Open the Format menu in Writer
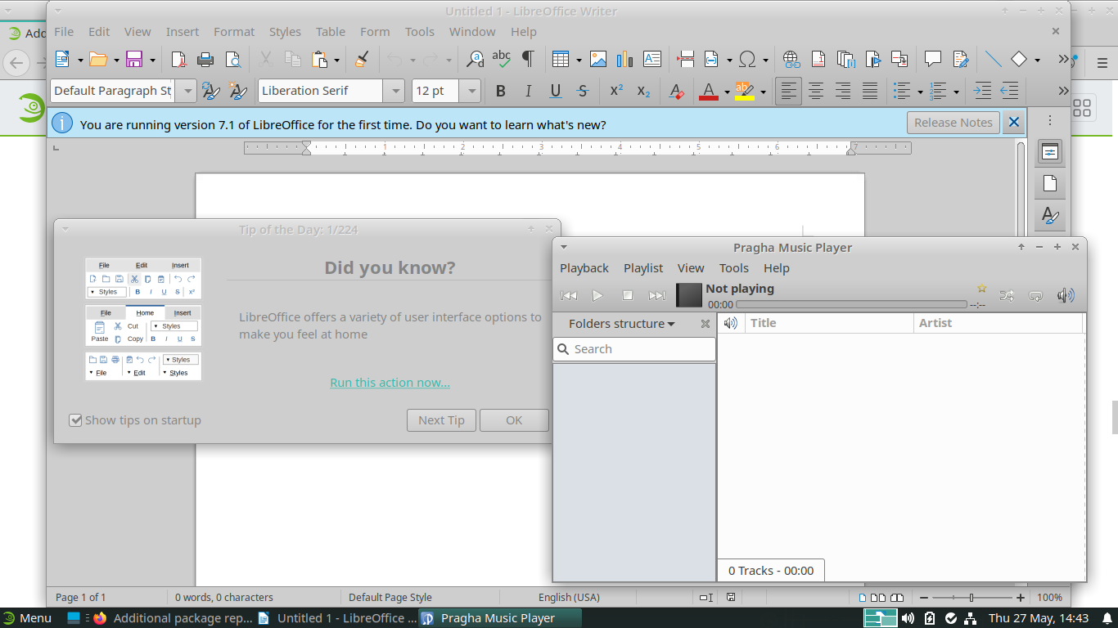Screen dimensions: 1118x628 coord(234,32)
